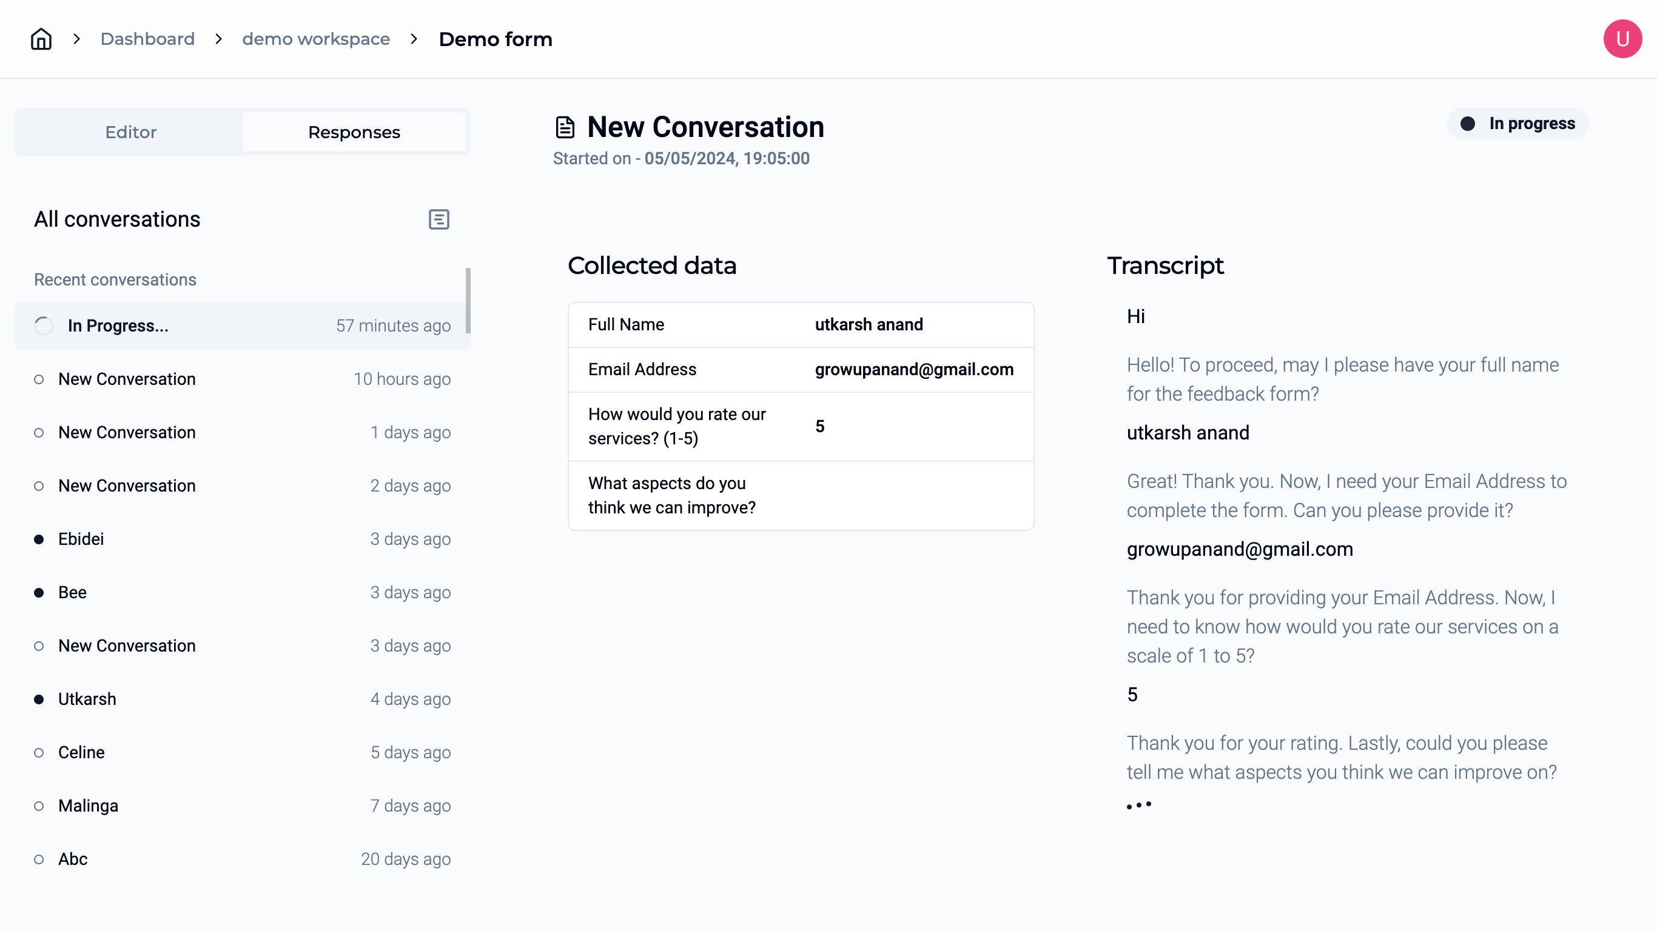This screenshot has height=931, width=1657.
Task: Expand the demo workspace breadcrumb
Action: 315,39
